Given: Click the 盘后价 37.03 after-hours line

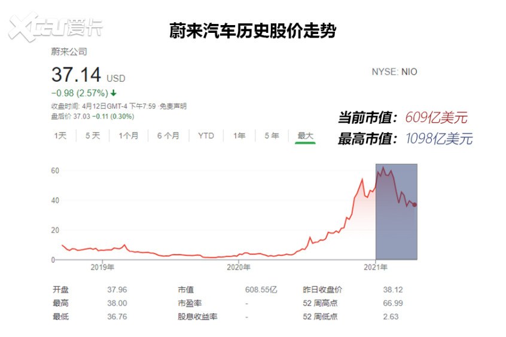Looking at the screenshot, I should coord(93,117).
